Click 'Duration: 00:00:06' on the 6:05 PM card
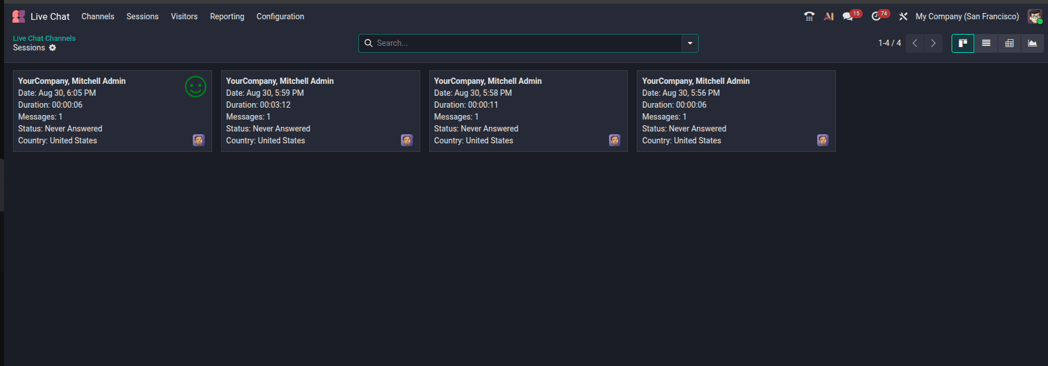The height and width of the screenshot is (366, 1048). tap(50, 105)
